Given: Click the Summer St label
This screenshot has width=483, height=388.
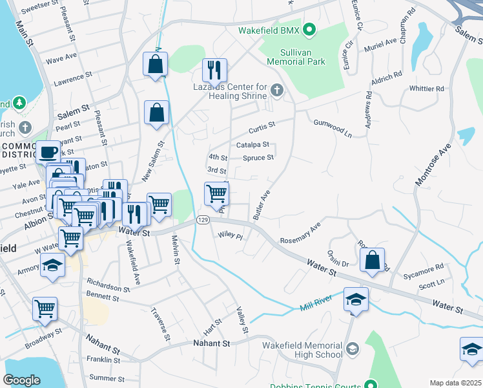Looking at the screenshot, I should click(x=107, y=378).
